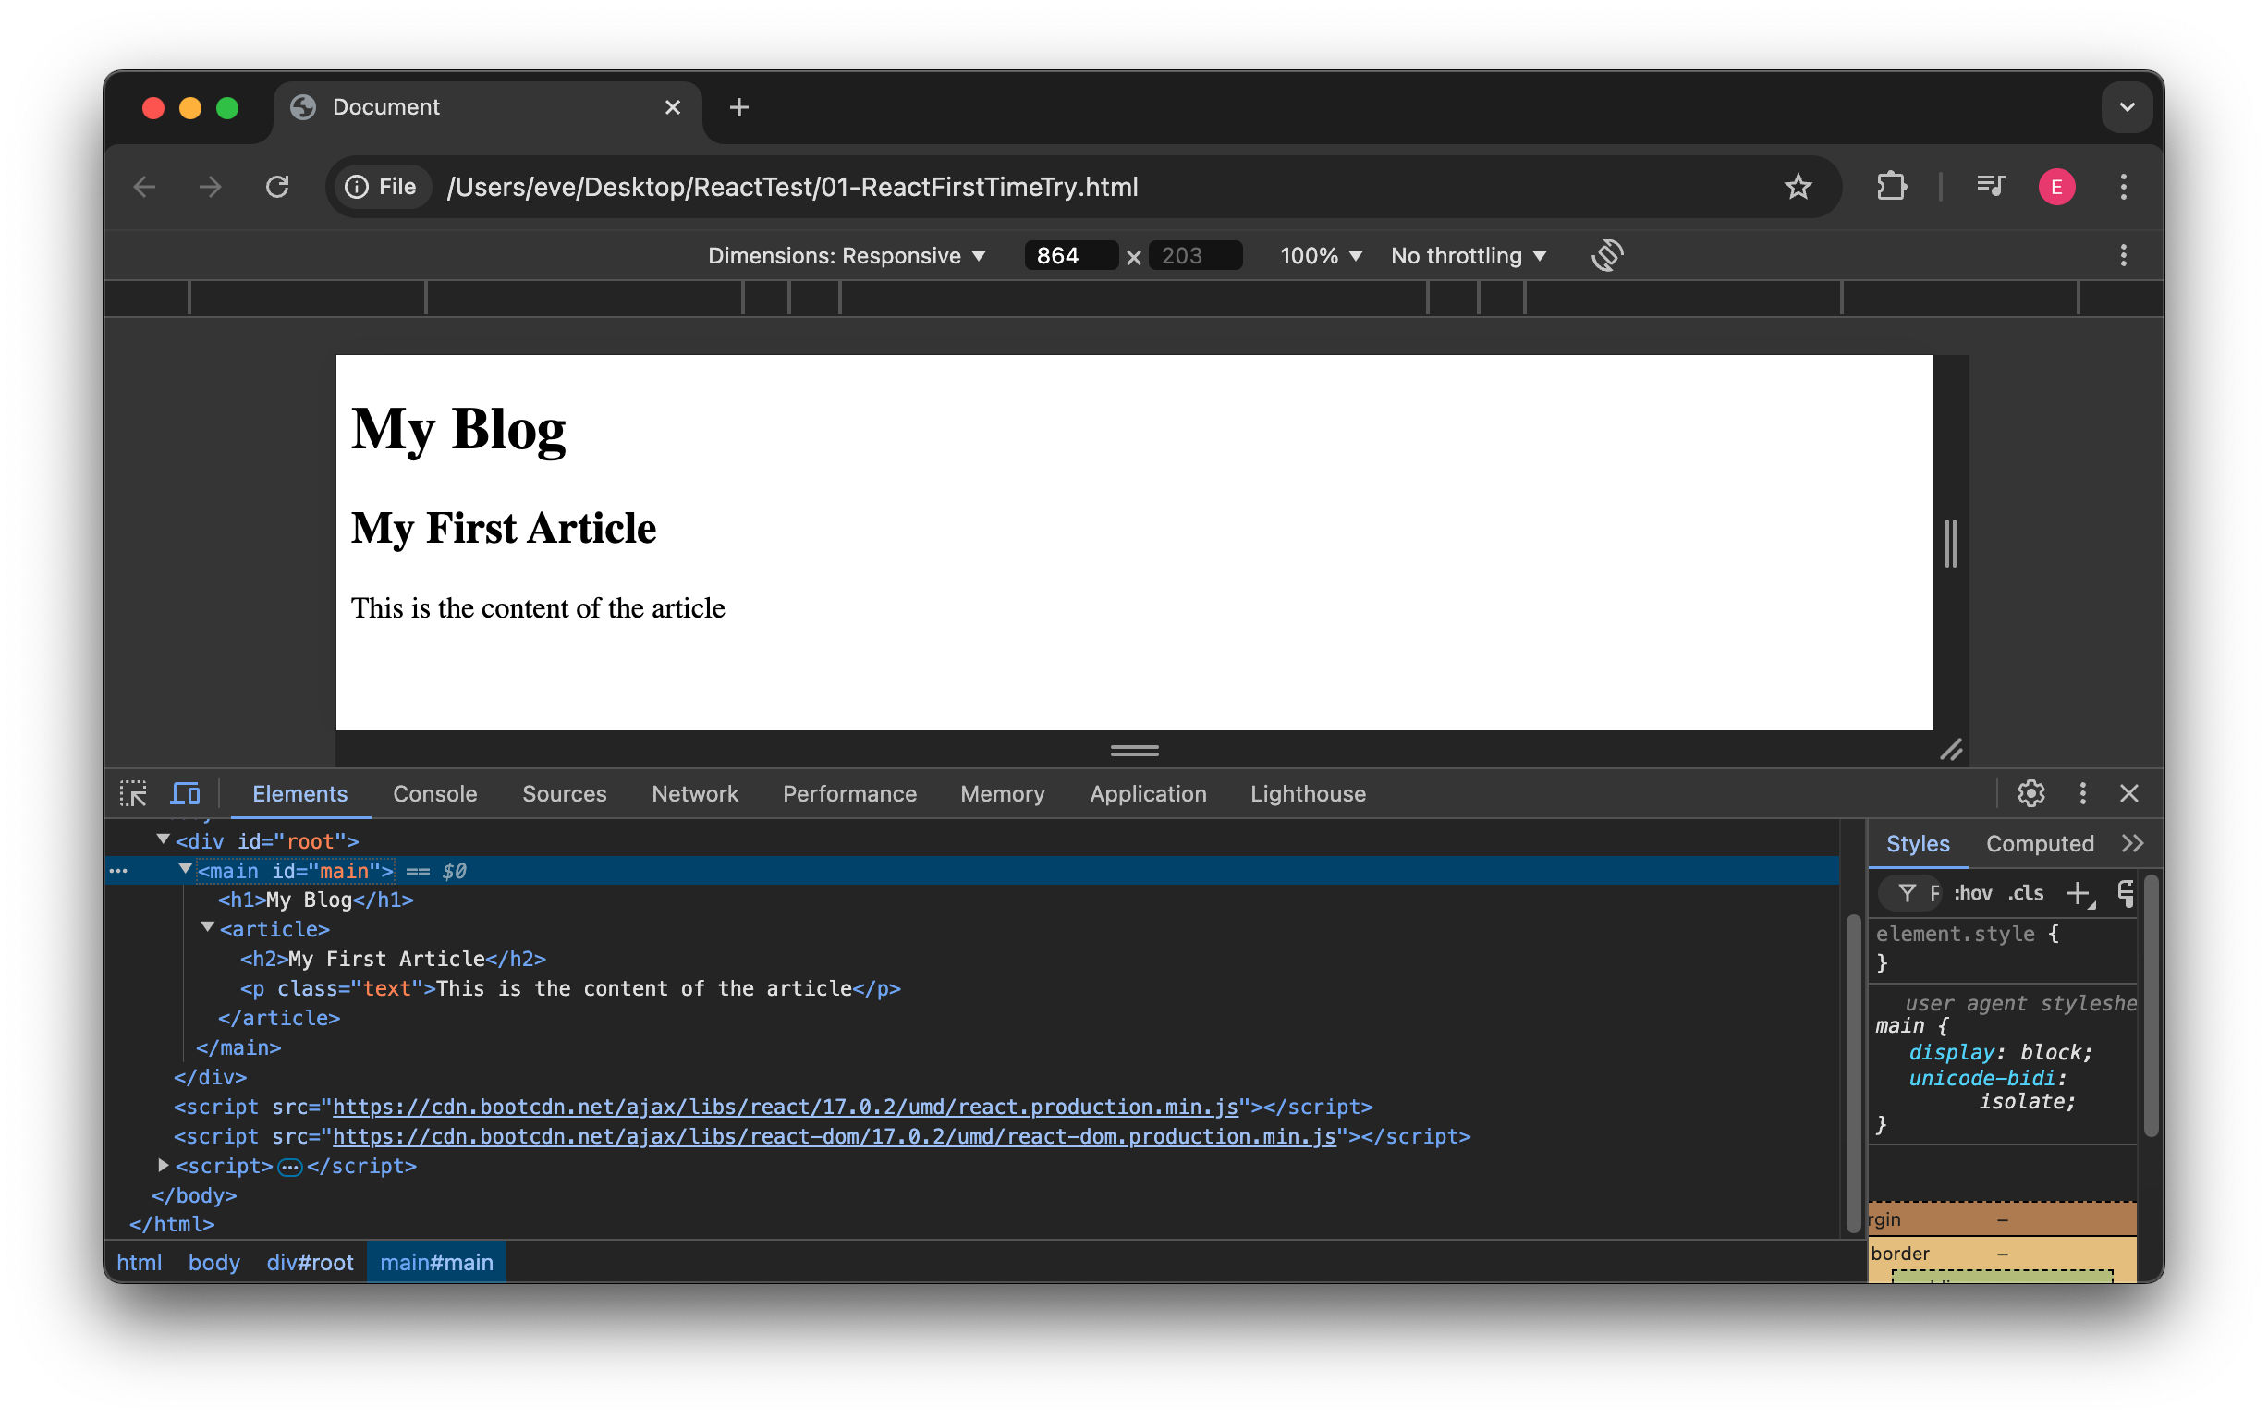This screenshot has height=1420, width=2268.
Task: Select div#root in breadcrumb bar
Action: coord(310,1262)
